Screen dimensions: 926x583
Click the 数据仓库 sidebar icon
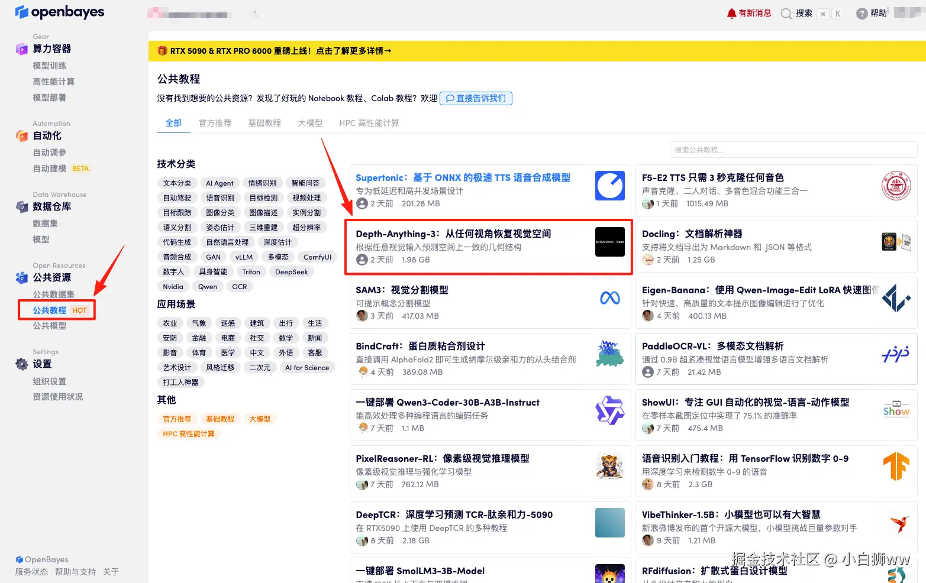pos(22,207)
